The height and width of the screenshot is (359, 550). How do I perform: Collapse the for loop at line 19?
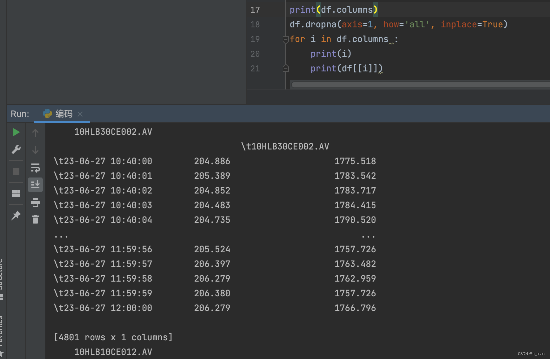click(x=285, y=40)
